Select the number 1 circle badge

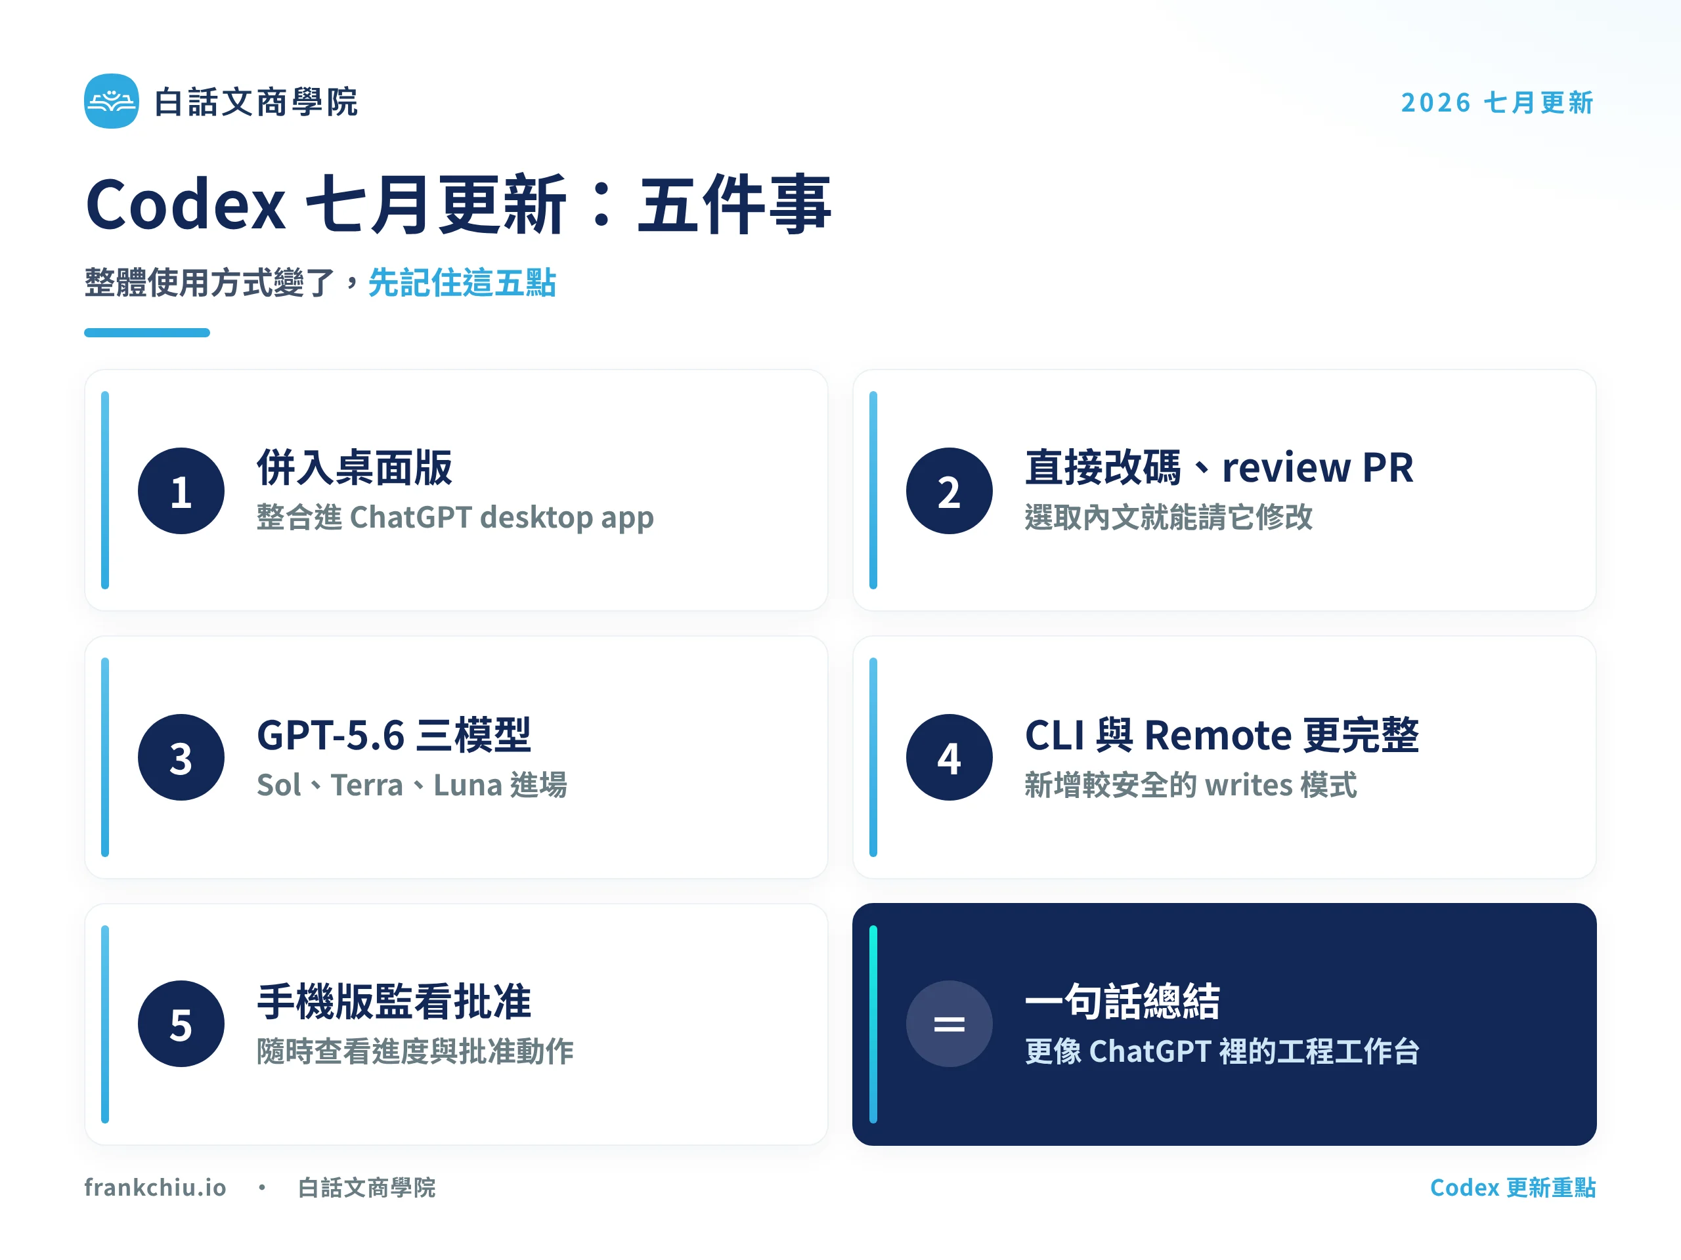pos(181,491)
